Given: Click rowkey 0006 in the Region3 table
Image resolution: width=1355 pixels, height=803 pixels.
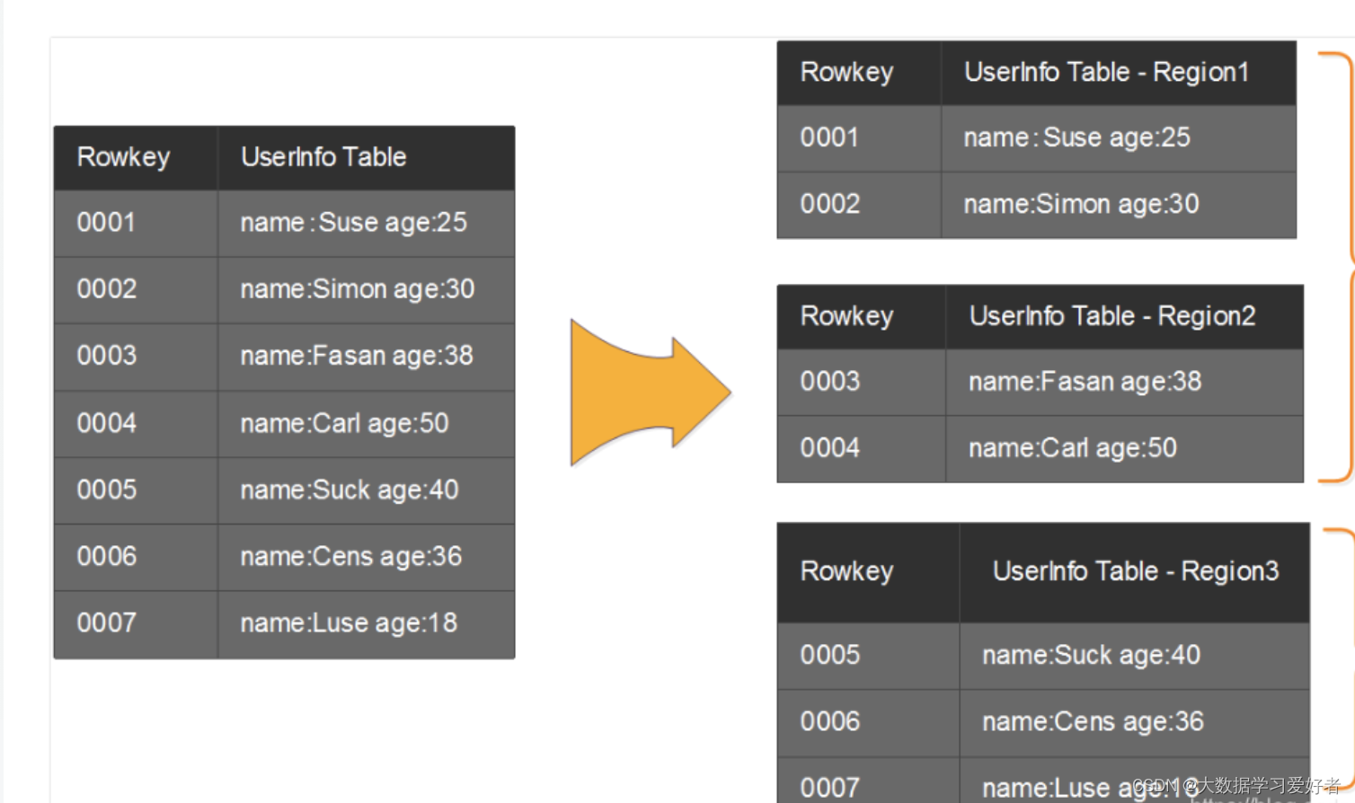Looking at the screenshot, I should [x=830, y=721].
